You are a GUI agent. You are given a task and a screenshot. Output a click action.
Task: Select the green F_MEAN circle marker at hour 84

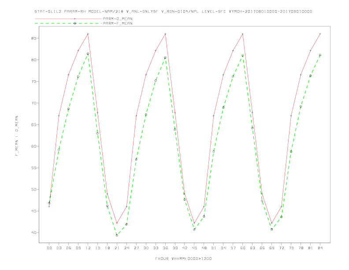point(320,55)
